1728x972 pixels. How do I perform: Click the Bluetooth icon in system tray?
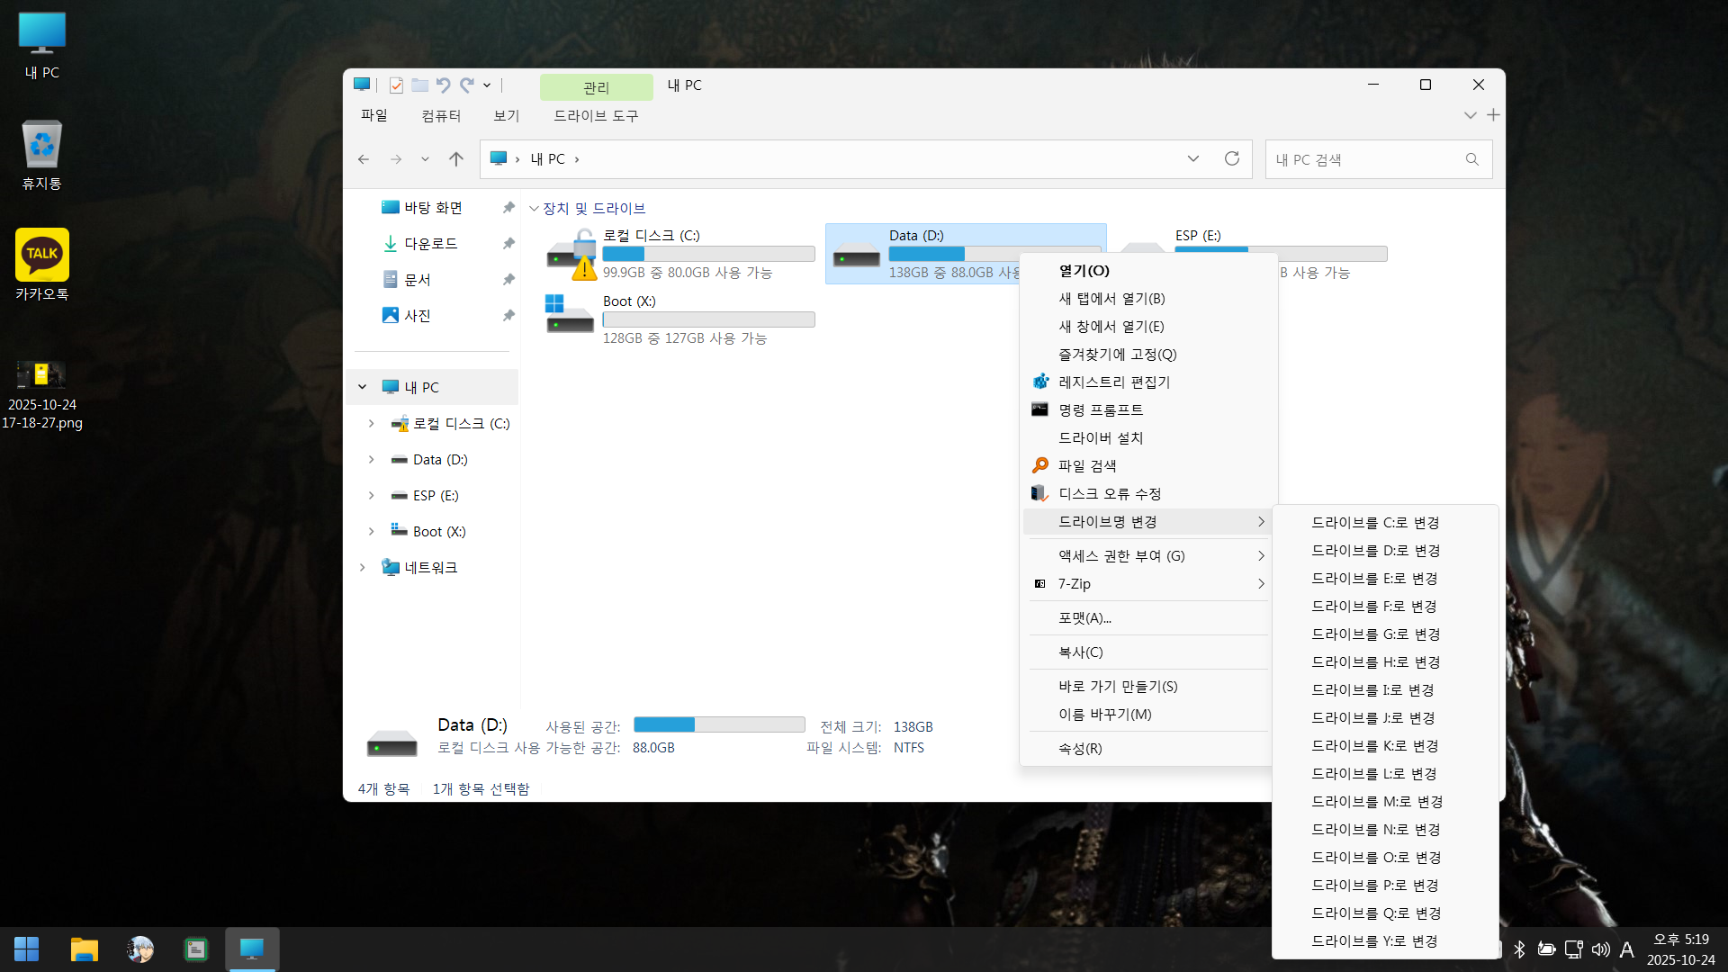point(1519,949)
